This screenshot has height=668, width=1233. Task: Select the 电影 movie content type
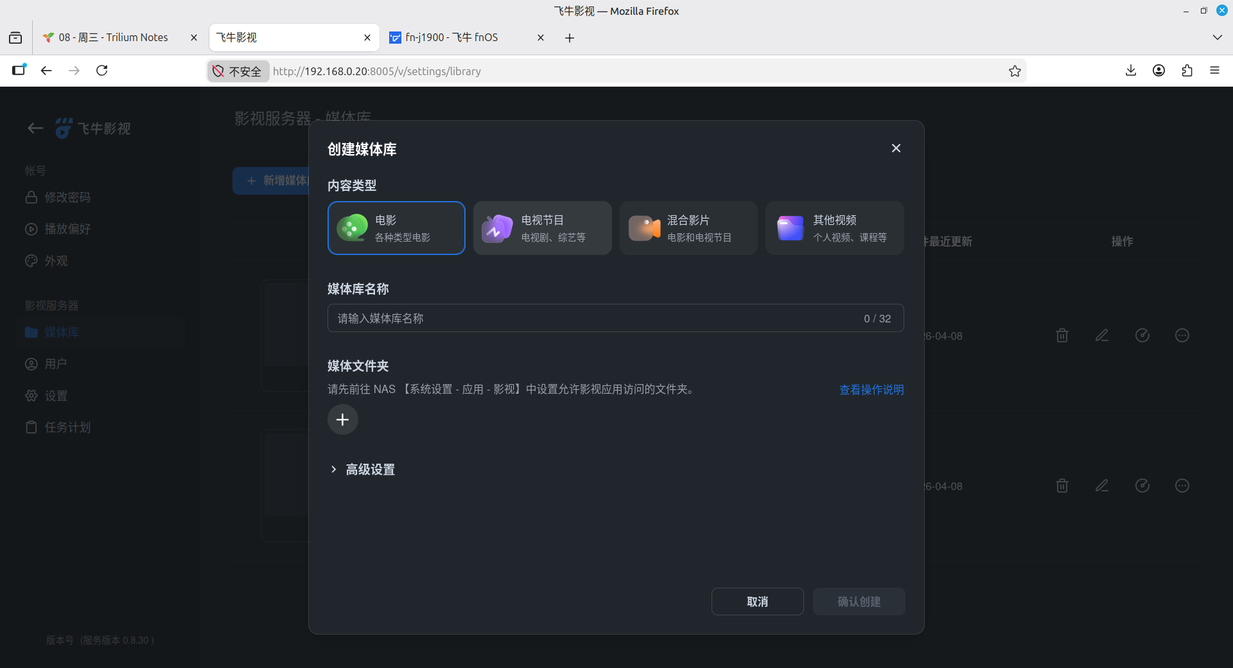396,228
